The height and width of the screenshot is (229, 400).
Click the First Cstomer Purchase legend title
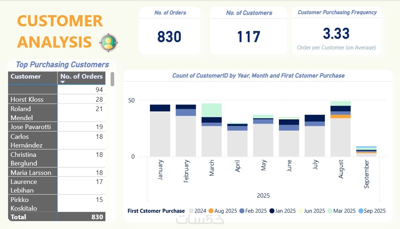[x=156, y=211]
